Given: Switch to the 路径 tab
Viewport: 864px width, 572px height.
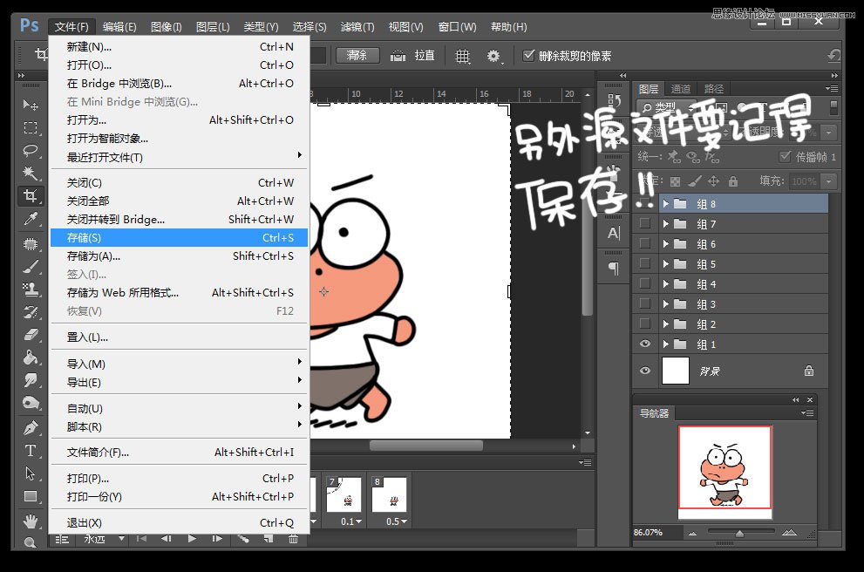Looking at the screenshot, I should coord(714,89).
